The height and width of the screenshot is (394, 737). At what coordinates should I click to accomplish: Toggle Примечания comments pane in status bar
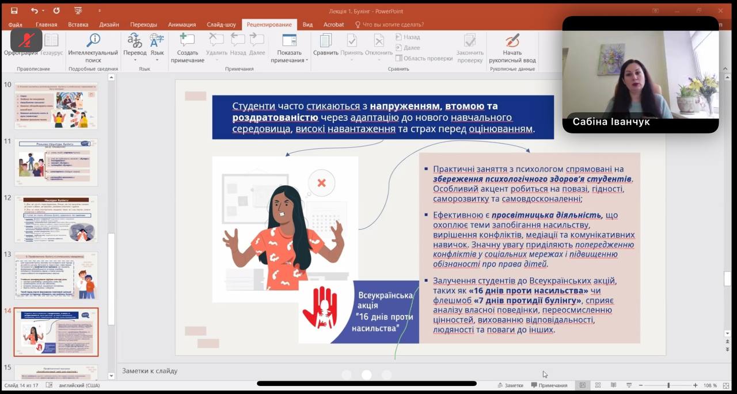[549, 385]
